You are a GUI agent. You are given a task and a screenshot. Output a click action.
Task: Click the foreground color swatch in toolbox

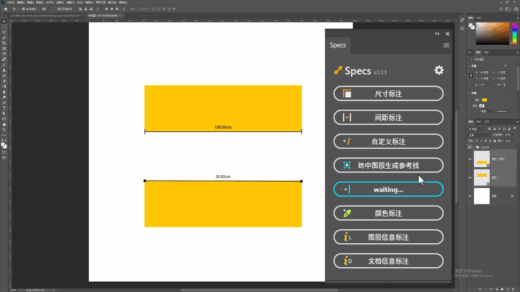[x=3, y=144]
